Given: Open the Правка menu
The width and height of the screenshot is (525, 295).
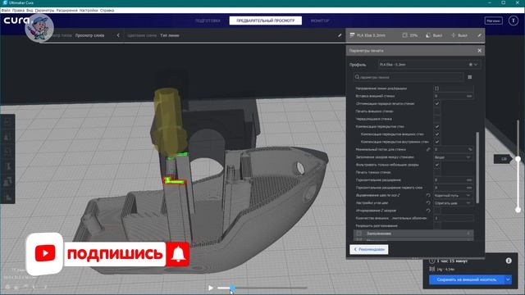Looking at the screenshot, I should (x=18, y=11).
